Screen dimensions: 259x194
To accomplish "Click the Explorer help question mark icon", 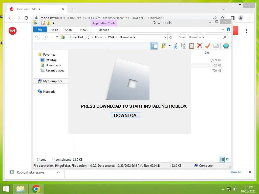I will tap(228, 29).
